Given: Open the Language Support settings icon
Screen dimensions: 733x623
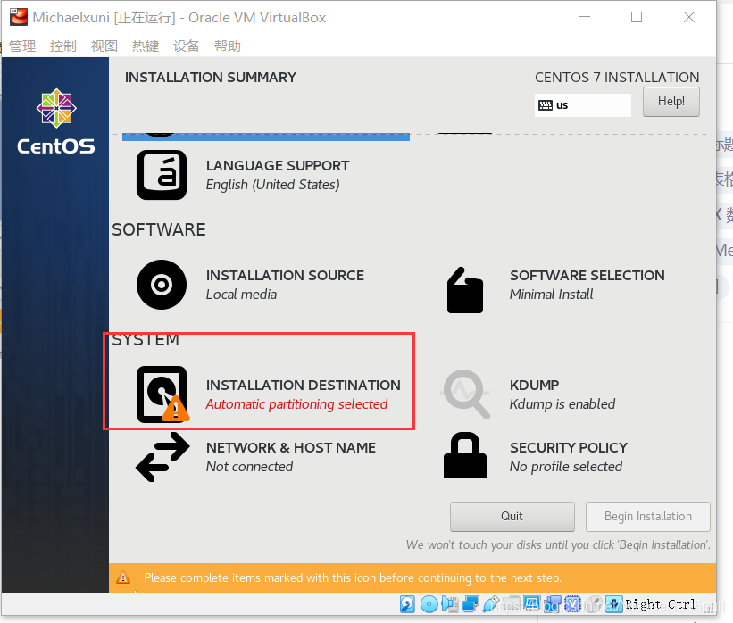Looking at the screenshot, I should [x=162, y=175].
